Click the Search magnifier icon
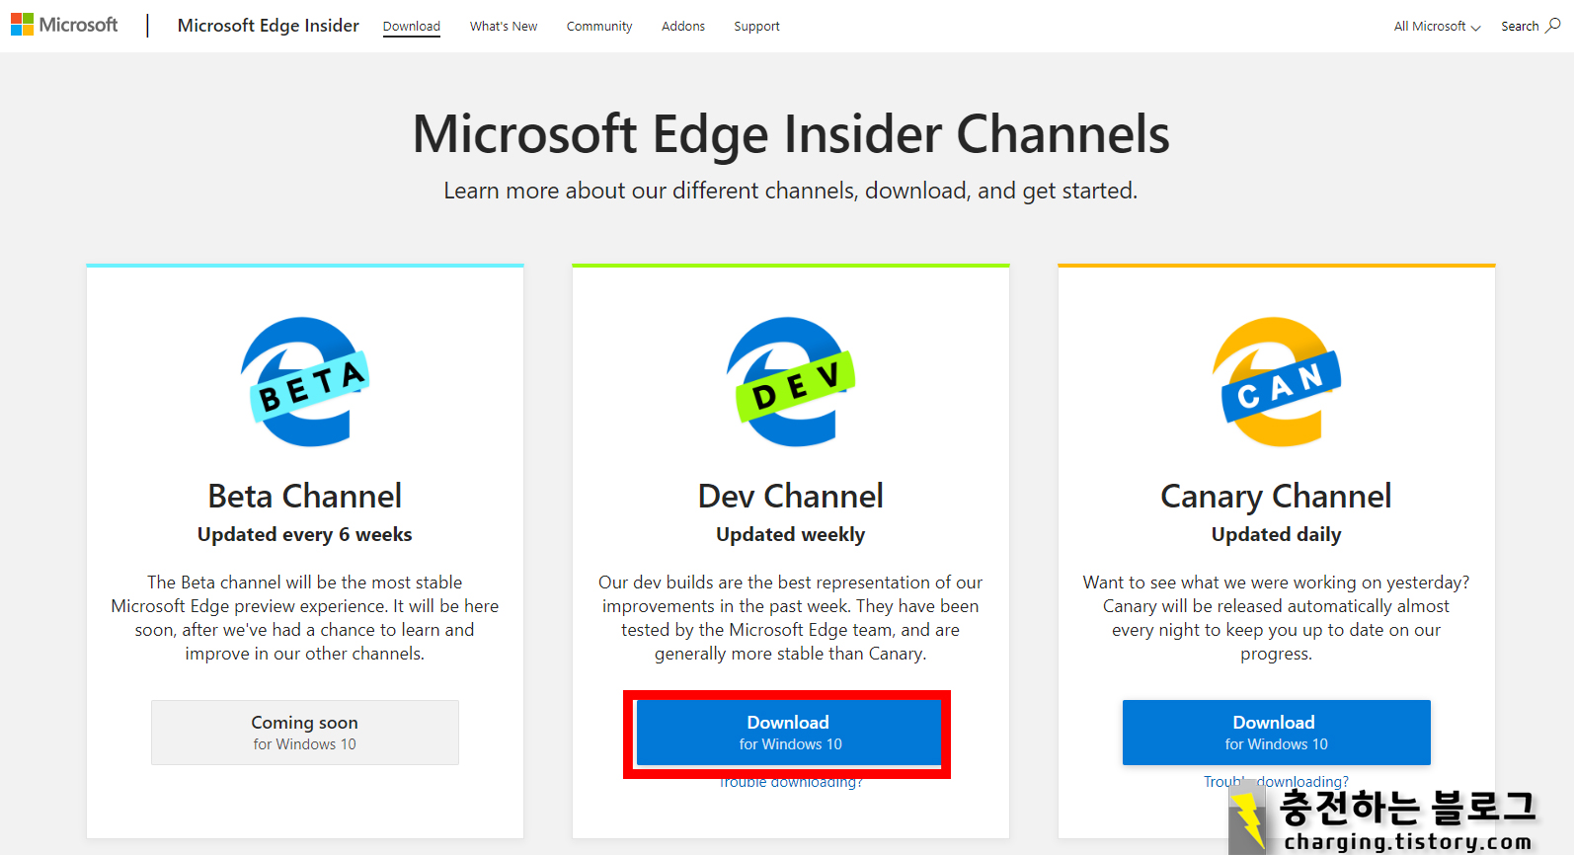Screen dimensions: 1574x855 click(x=1553, y=25)
